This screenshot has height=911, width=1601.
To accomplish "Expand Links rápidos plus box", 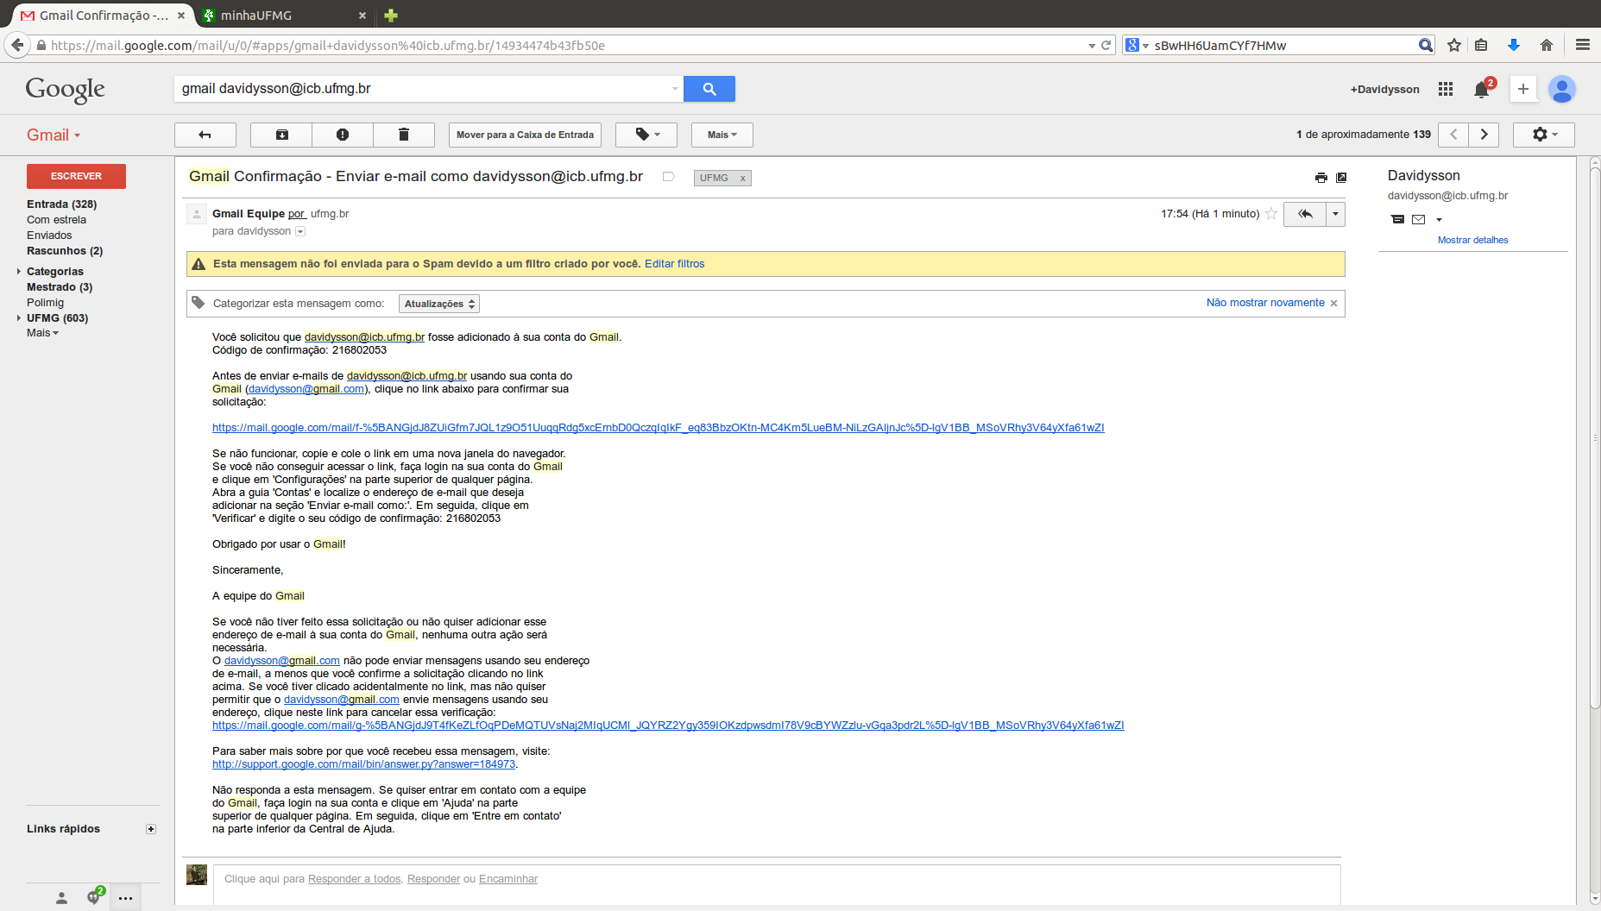I will coord(151,829).
